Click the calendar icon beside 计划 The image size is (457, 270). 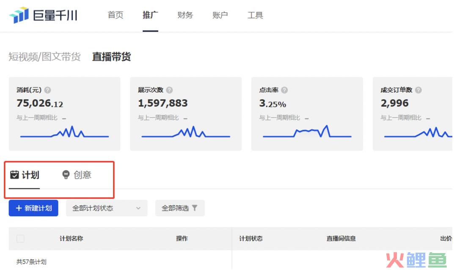point(14,175)
